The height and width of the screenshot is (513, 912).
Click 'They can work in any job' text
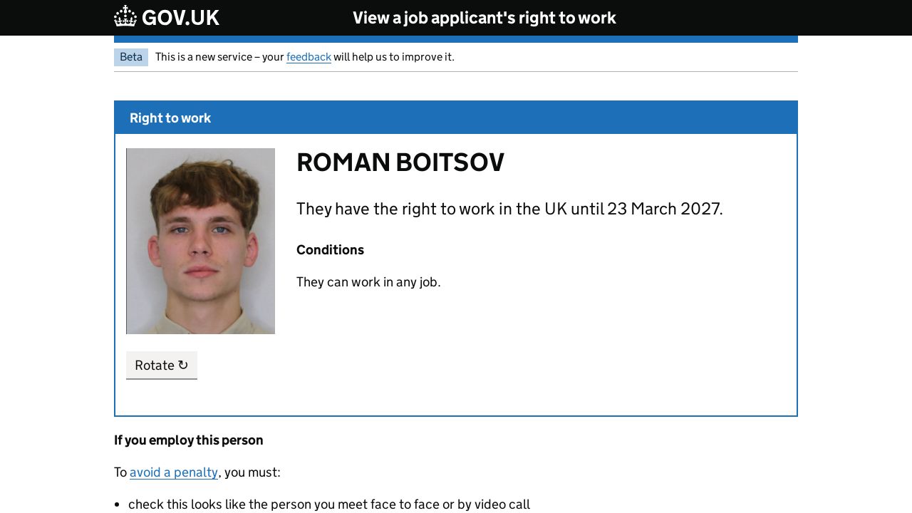368,282
